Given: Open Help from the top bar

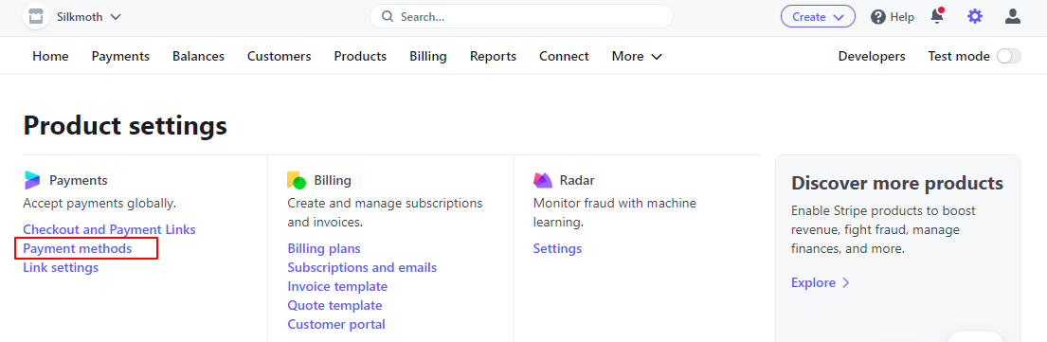Looking at the screenshot, I should click(x=893, y=17).
